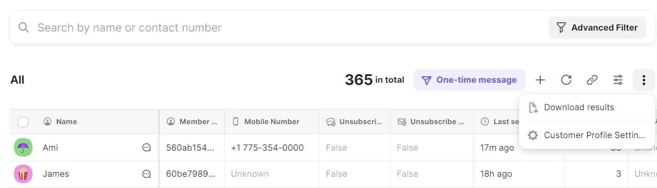Viewport: 657px width, 188px height.
Task: Select Download results from the menu
Action: 579,107
